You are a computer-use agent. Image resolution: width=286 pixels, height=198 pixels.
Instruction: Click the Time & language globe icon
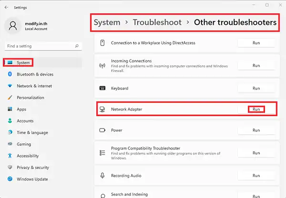[10, 132]
